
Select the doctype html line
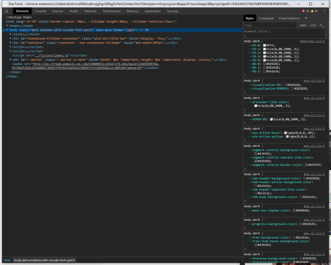[19, 17]
